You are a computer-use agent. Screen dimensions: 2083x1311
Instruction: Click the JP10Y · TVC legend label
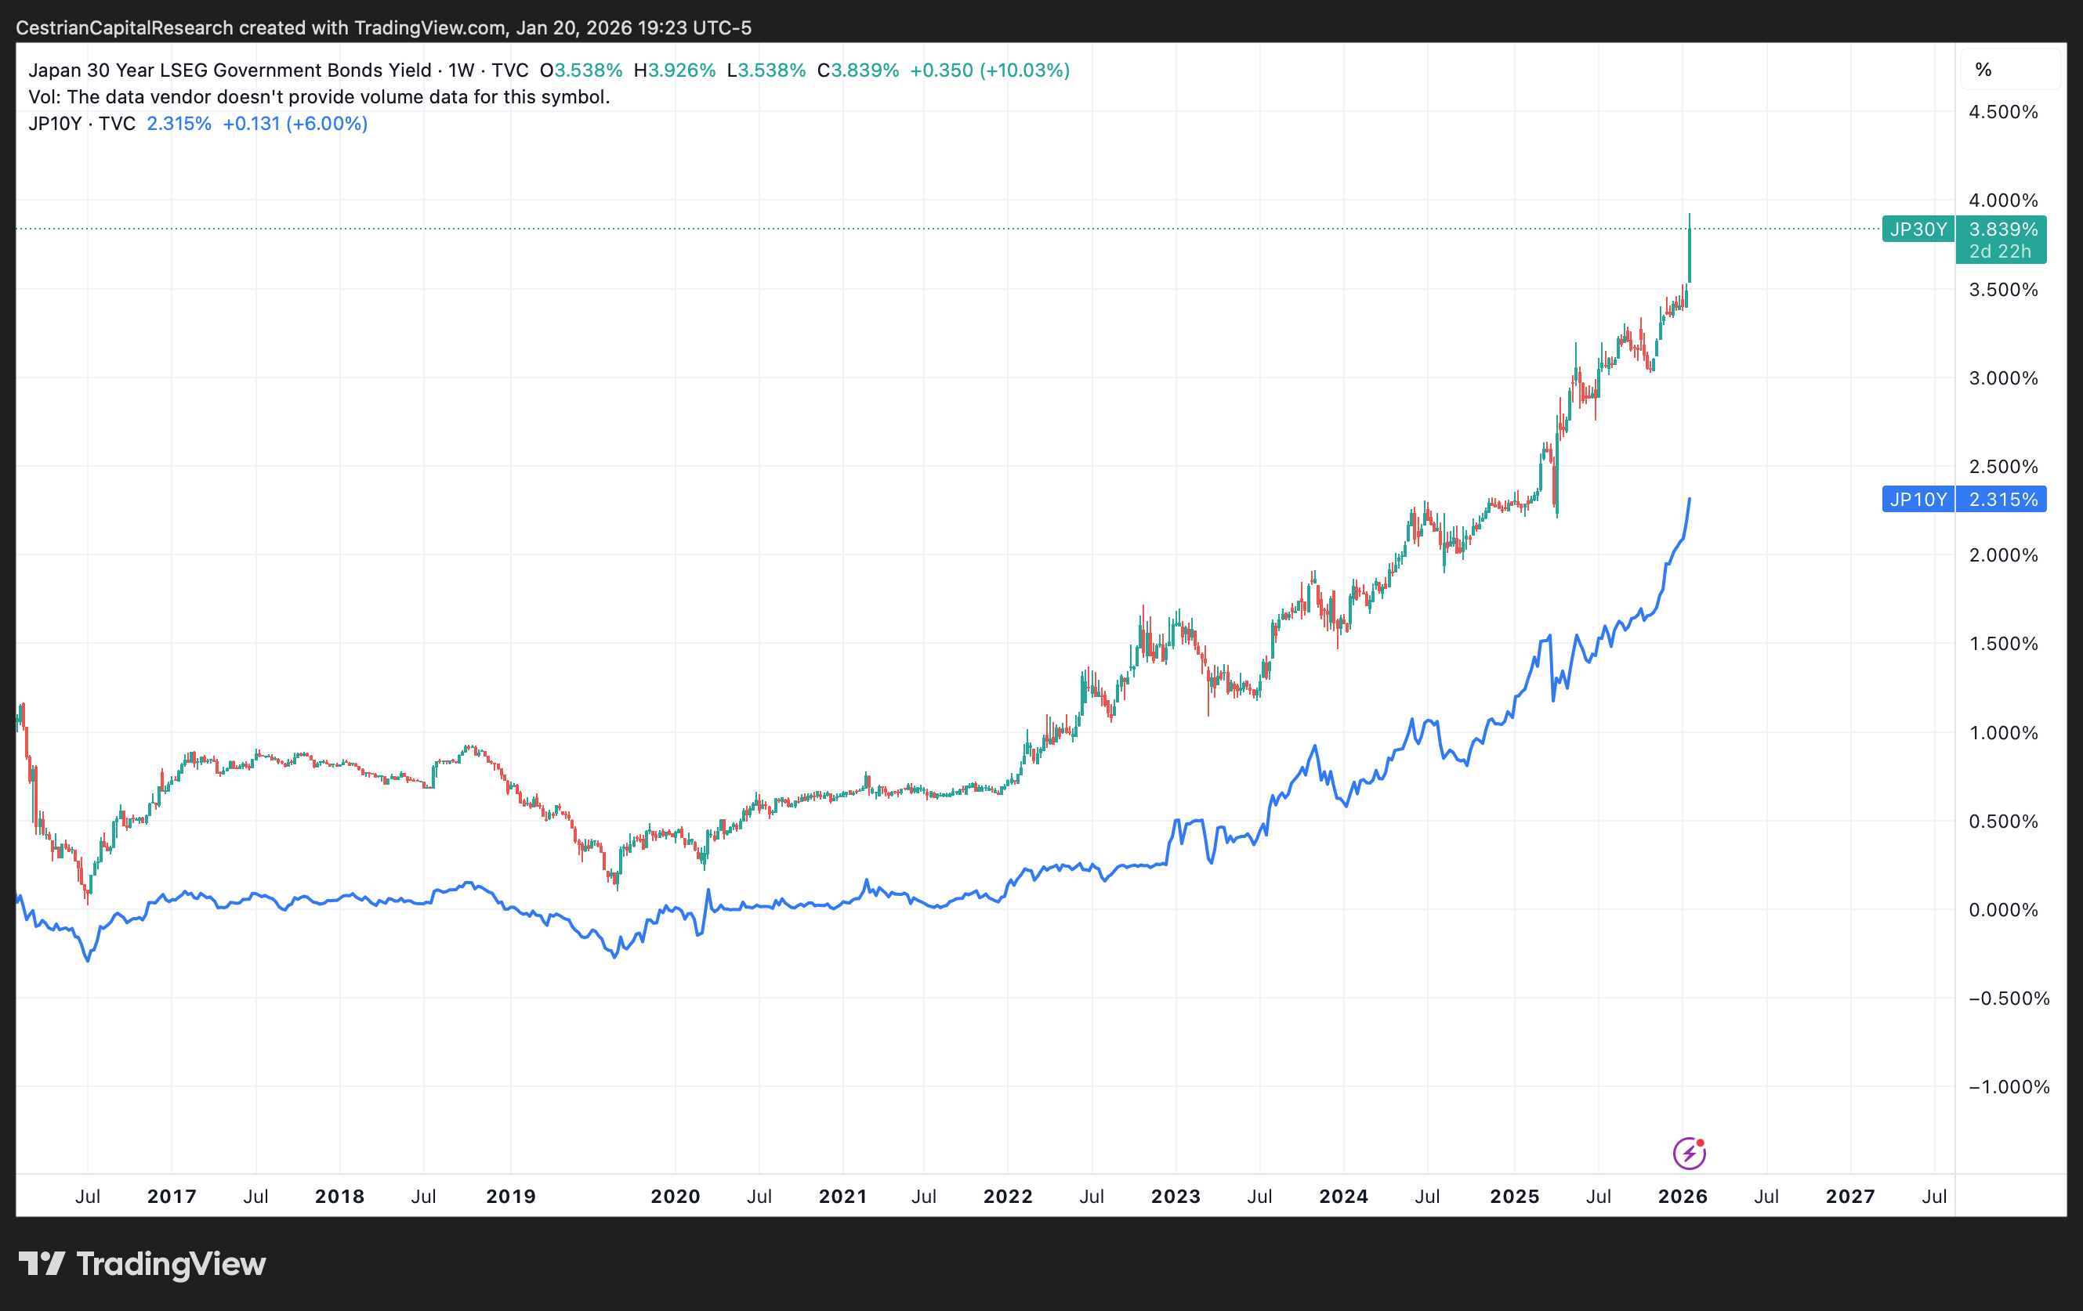click(82, 124)
